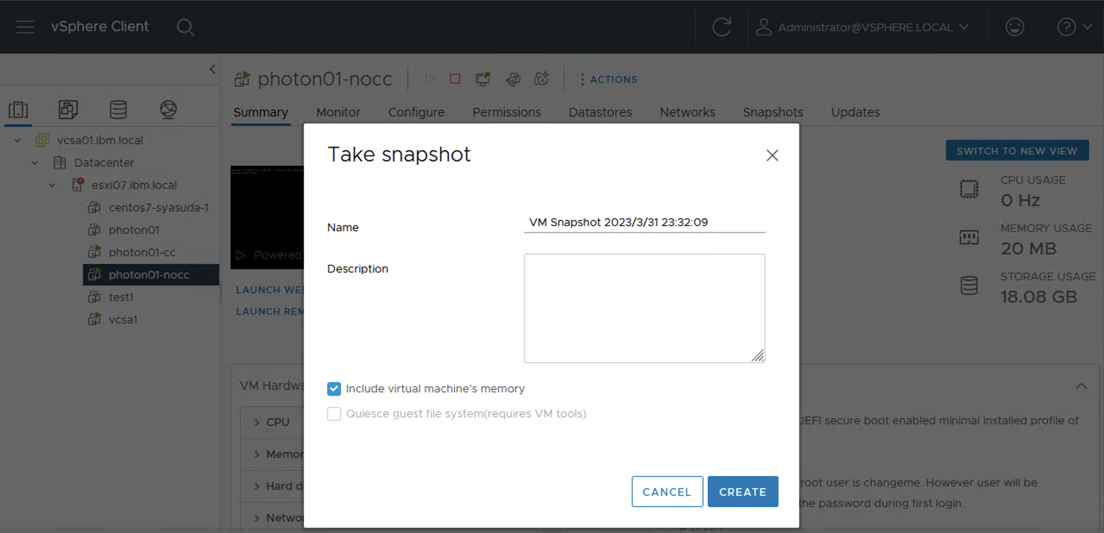Open the hamburger navigation menu
The image size is (1104, 533).
click(25, 27)
